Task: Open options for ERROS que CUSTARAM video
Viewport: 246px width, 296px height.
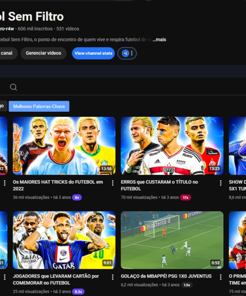Action: (x=221, y=183)
